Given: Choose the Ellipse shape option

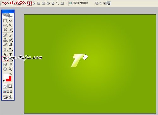Looking at the screenshot, I should 48,3.
